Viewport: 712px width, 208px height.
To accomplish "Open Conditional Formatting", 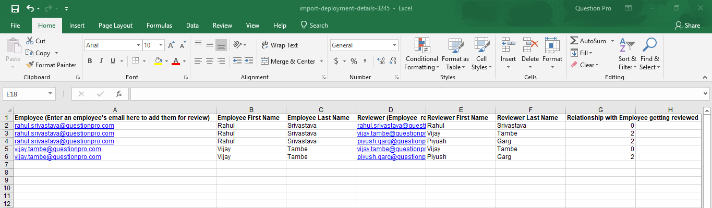I will tap(421, 54).
